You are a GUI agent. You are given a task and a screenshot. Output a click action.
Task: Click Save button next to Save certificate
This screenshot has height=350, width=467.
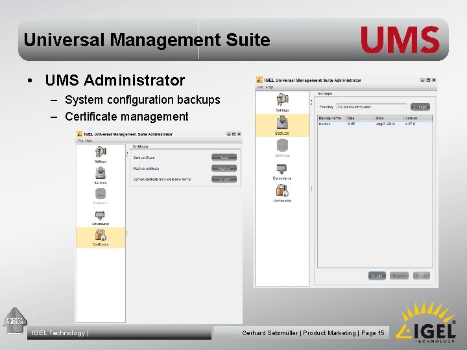224,157
